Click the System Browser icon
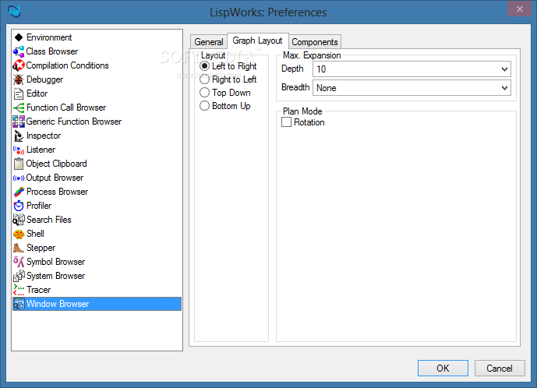Image resolution: width=537 pixels, height=388 pixels. pyautogui.click(x=19, y=276)
